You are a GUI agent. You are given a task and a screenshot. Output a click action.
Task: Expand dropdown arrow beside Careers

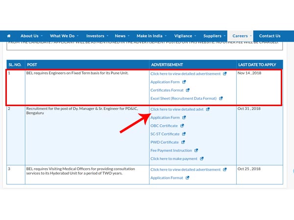coord(251,36)
